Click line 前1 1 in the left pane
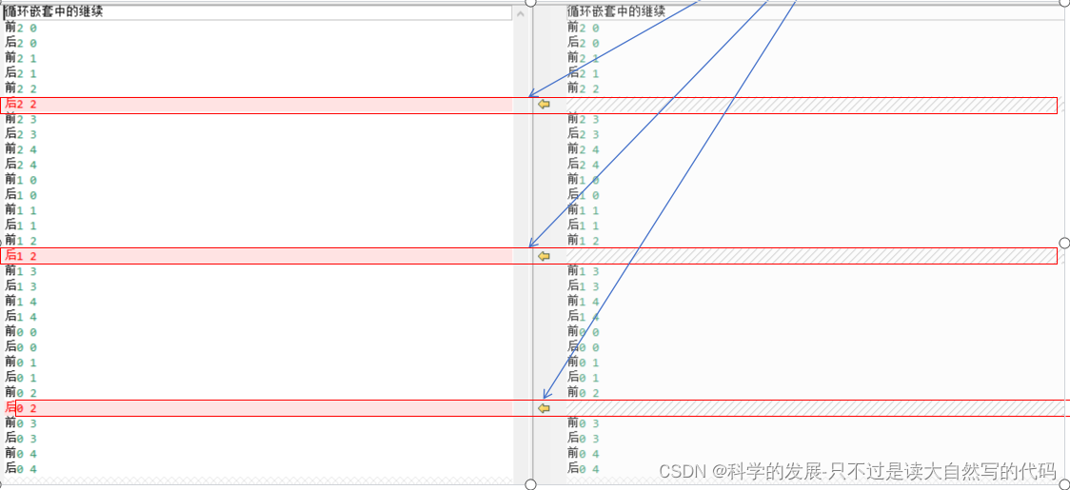The image size is (1070, 490). 21,210
